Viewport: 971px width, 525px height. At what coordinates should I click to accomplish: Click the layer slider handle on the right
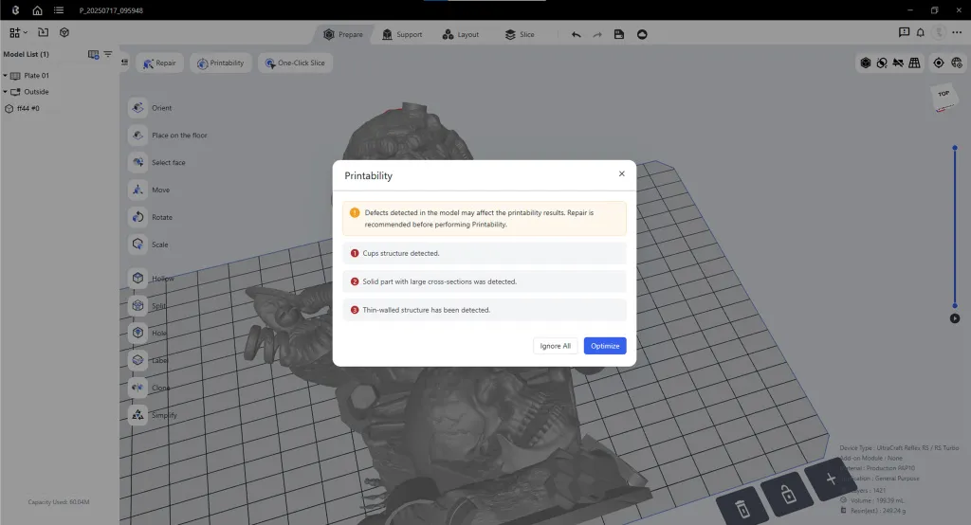955,147
